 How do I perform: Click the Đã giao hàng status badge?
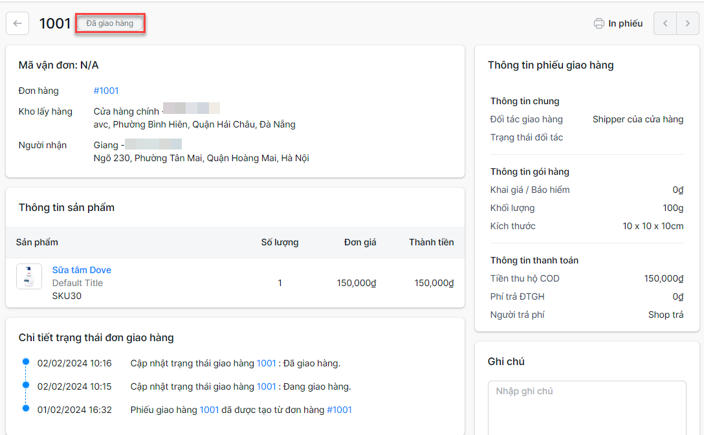pyautogui.click(x=110, y=23)
